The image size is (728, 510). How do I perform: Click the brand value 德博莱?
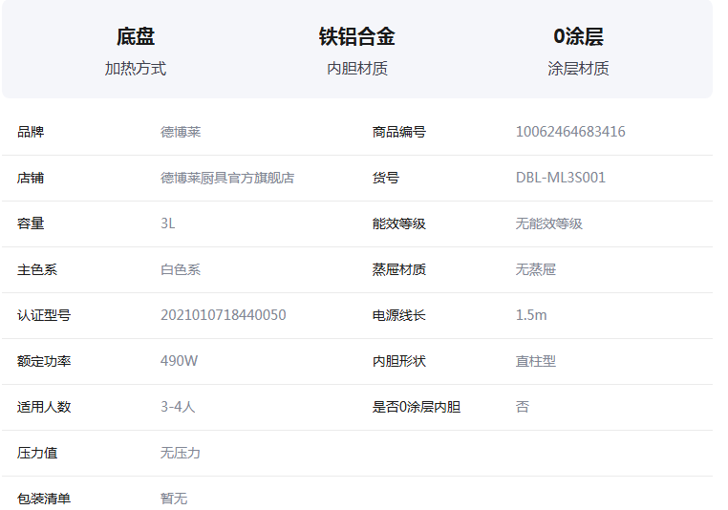181,132
